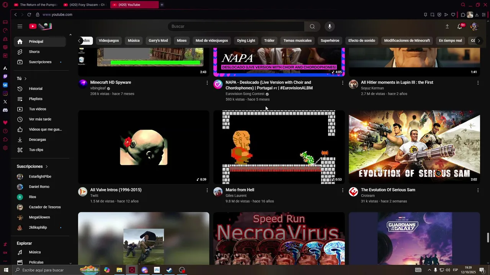Open the Mario from Hell thumbnail
This screenshot has width=490, height=275.
(279, 147)
